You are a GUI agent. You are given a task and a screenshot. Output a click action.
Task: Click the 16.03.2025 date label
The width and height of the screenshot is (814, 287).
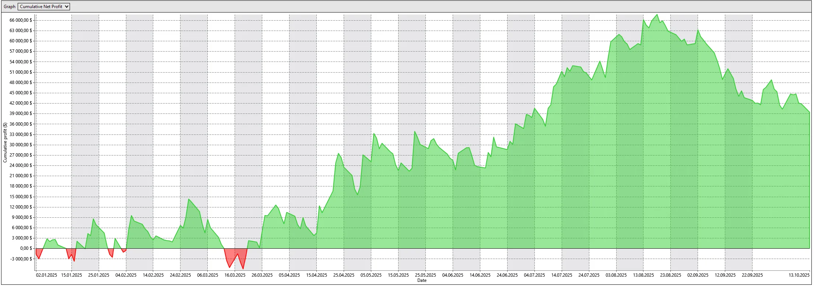point(235,275)
